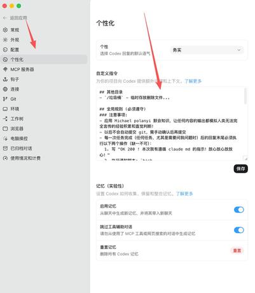Open the MCP 服务器 icon
255x293 pixels.
pos(5,69)
